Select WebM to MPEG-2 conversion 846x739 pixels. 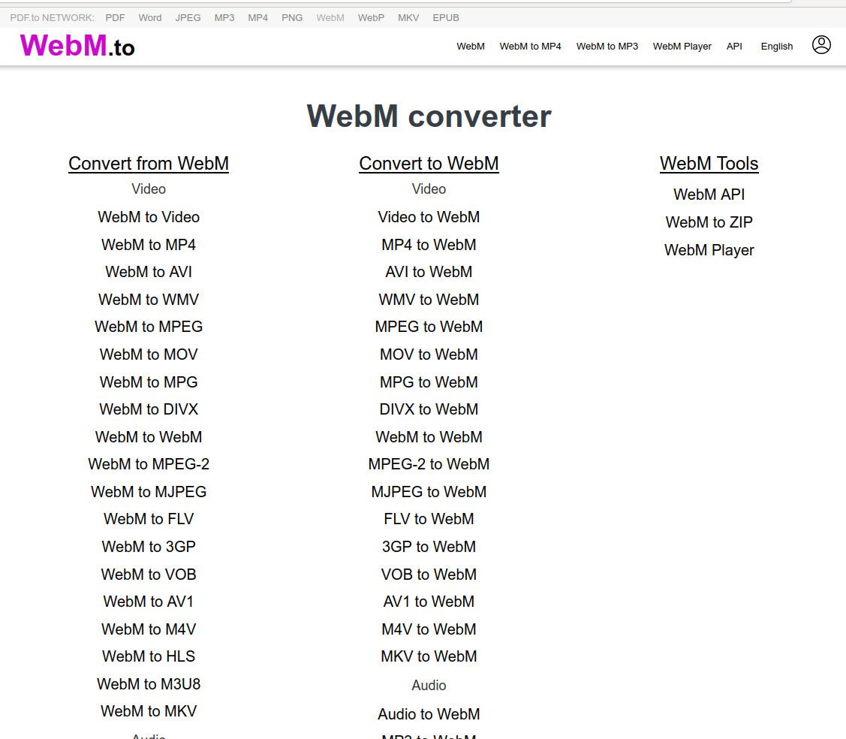(x=148, y=463)
